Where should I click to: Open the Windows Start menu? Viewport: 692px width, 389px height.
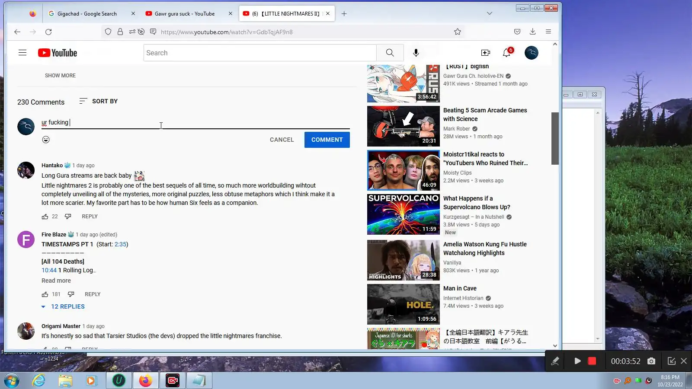(x=11, y=380)
